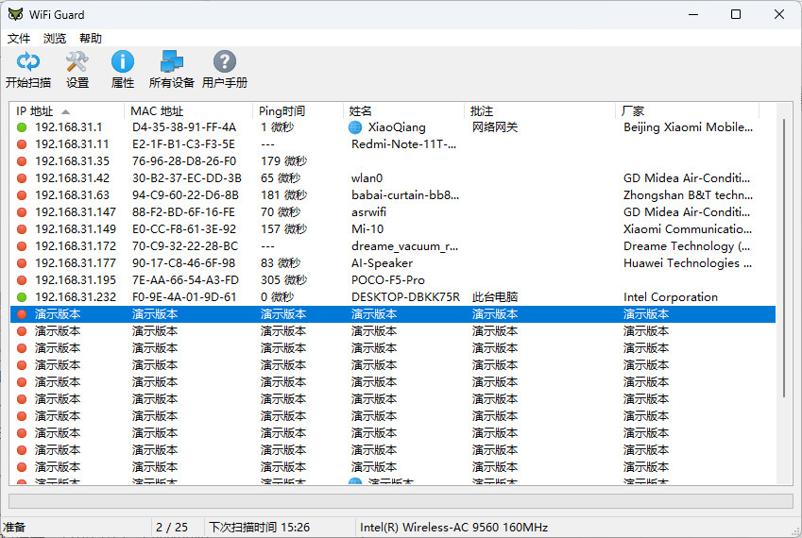Click red status dot of 192.168.31.149
802x538 pixels.
click(22, 229)
